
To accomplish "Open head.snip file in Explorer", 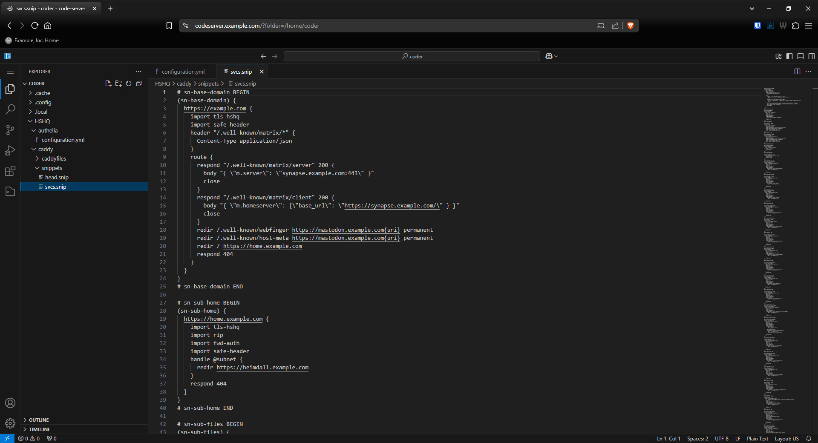I will coord(57,177).
